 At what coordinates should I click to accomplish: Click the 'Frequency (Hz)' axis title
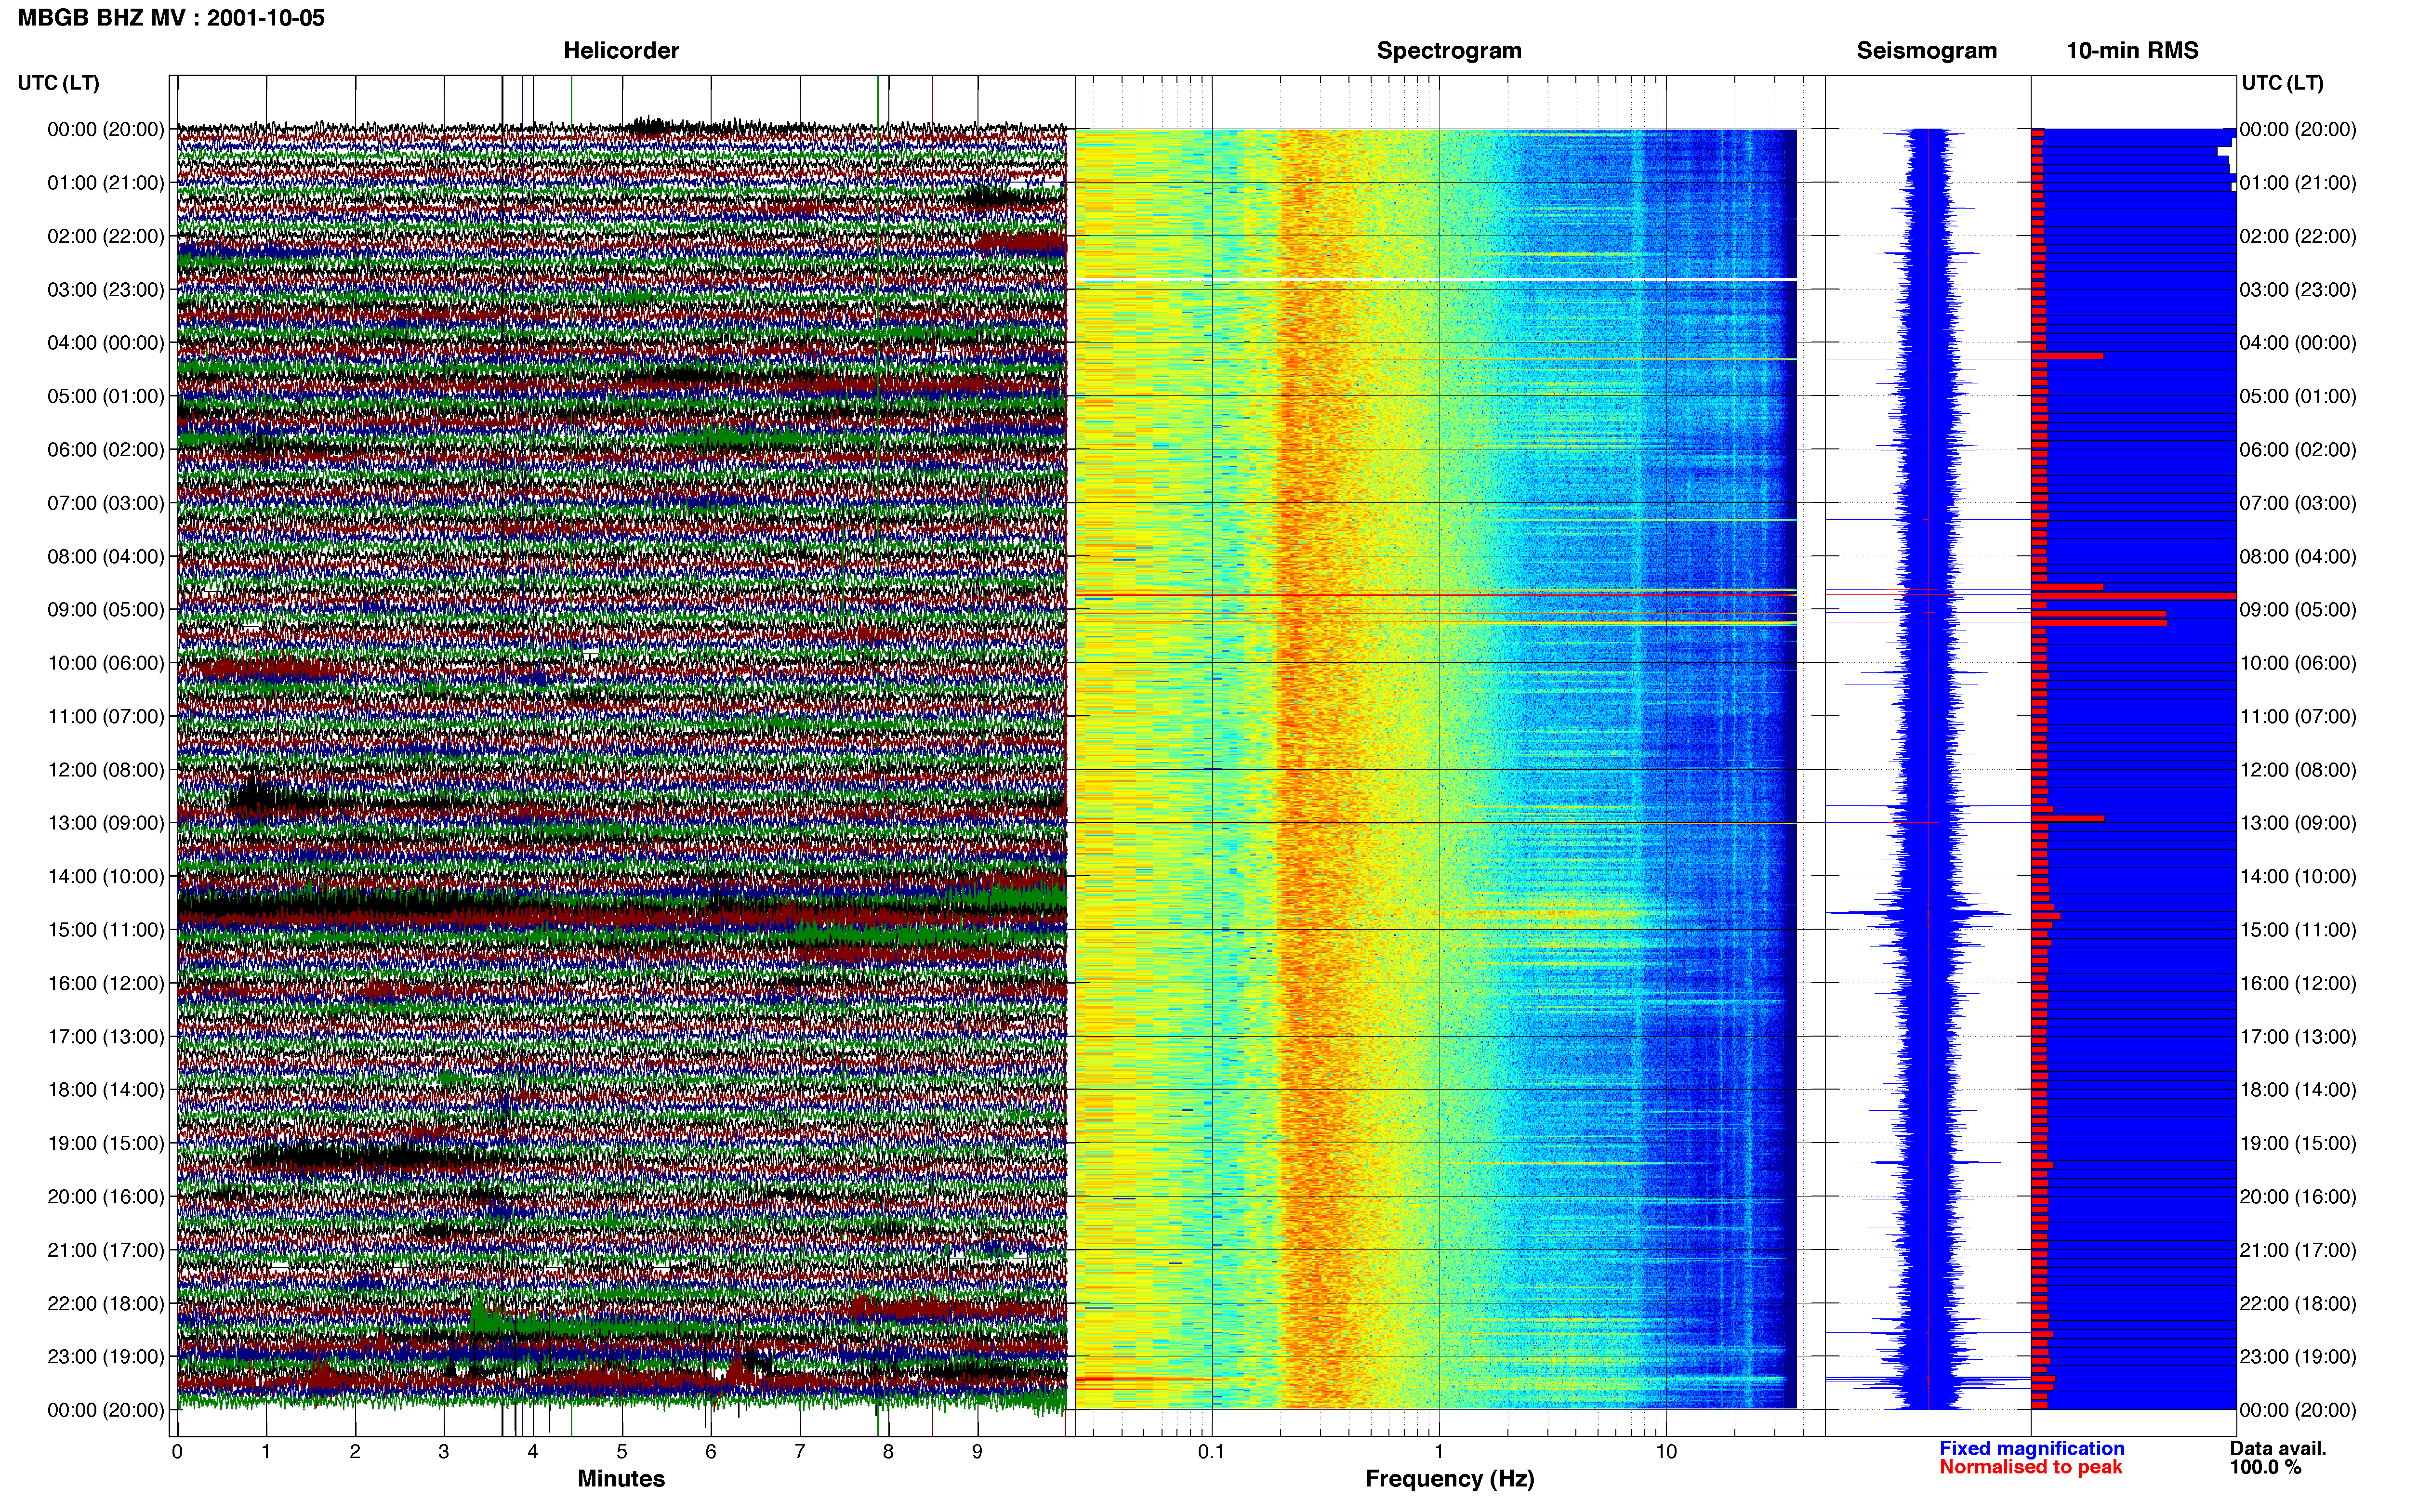[1449, 1478]
